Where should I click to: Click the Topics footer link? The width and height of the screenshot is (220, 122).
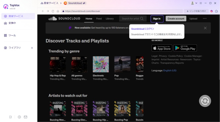197,59
